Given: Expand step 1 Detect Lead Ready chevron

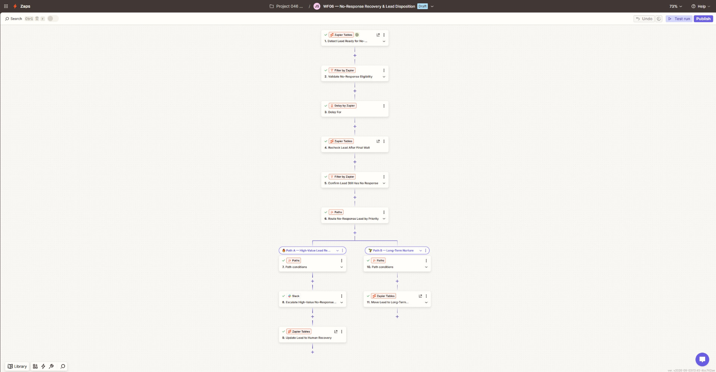Looking at the screenshot, I should click(384, 41).
